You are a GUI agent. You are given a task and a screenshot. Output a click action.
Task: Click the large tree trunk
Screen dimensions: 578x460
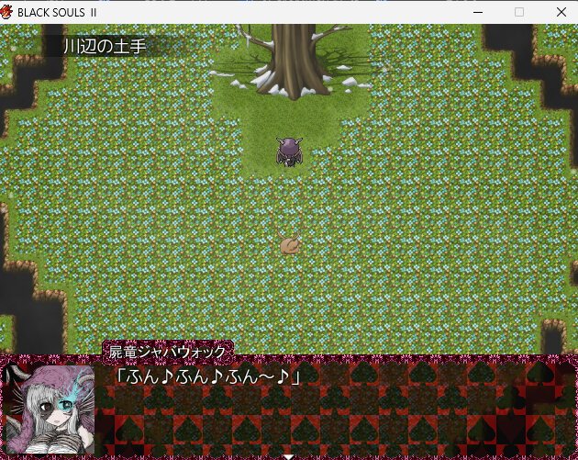(293, 61)
